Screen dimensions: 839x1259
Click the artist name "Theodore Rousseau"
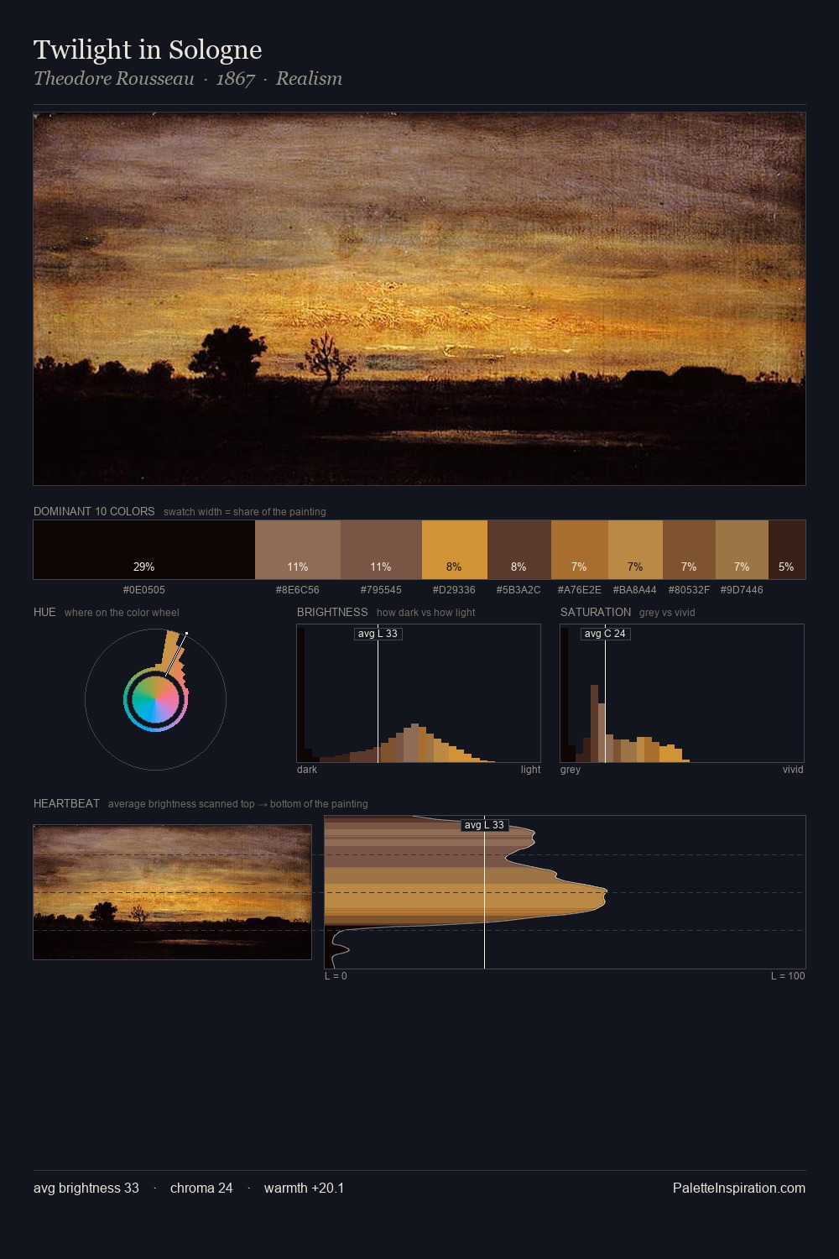[114, 79]
